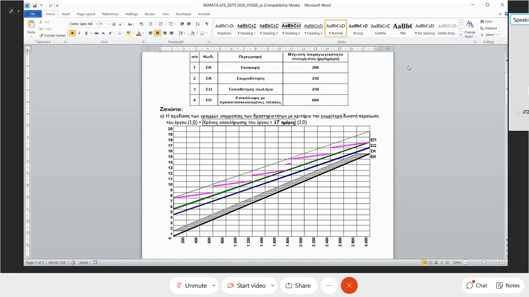This screenshot has height=297, width=529.
Task: Click the Justify text alignment icon
Action: (172, 33)
